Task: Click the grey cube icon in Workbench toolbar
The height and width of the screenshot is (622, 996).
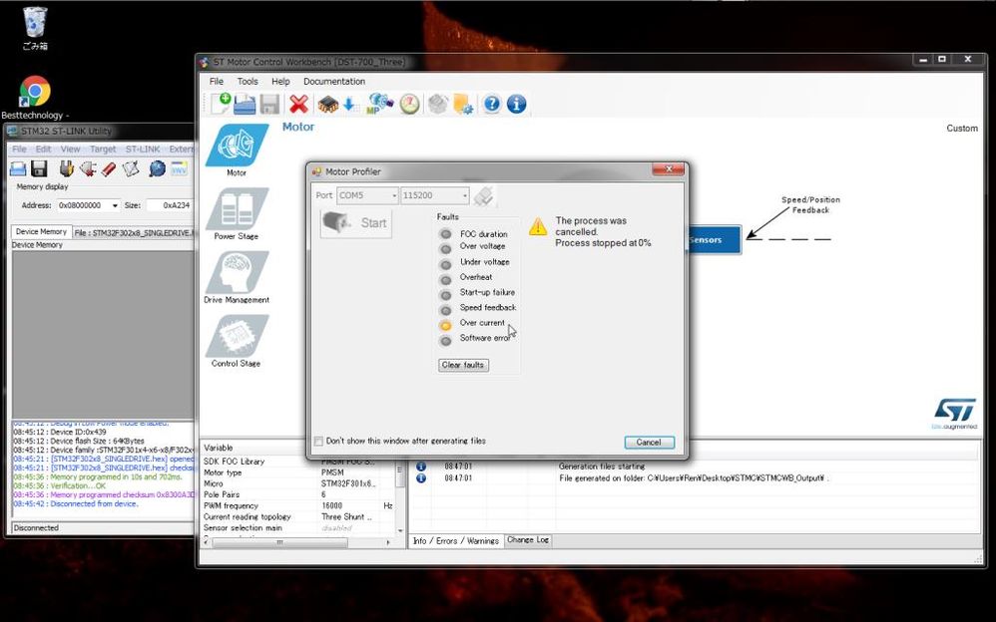Action: (438, 104)
